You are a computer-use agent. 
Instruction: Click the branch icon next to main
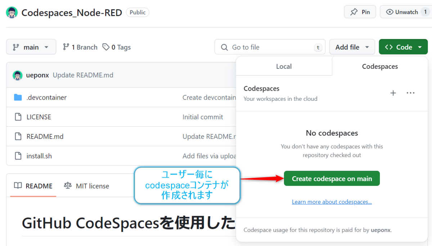tap(16, 47)
